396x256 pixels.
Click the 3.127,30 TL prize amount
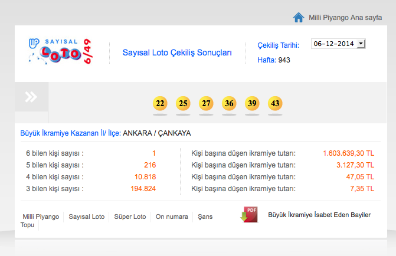(355, 165)
